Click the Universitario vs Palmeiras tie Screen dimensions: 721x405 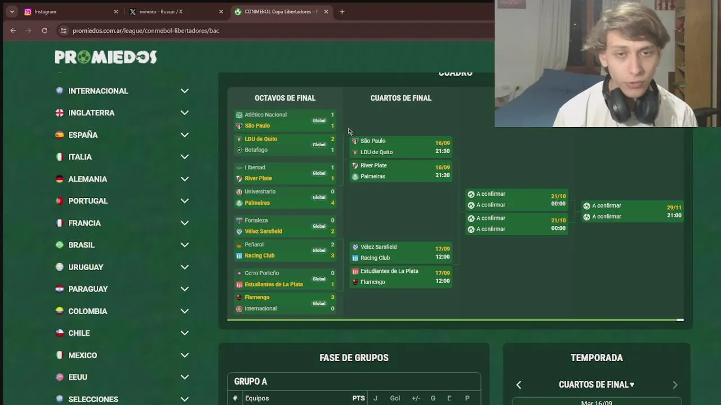pyautogui.click(x=285, y=197)
